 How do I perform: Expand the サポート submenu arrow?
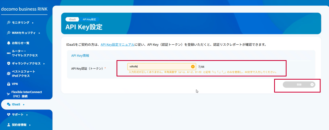click(27, 115)
